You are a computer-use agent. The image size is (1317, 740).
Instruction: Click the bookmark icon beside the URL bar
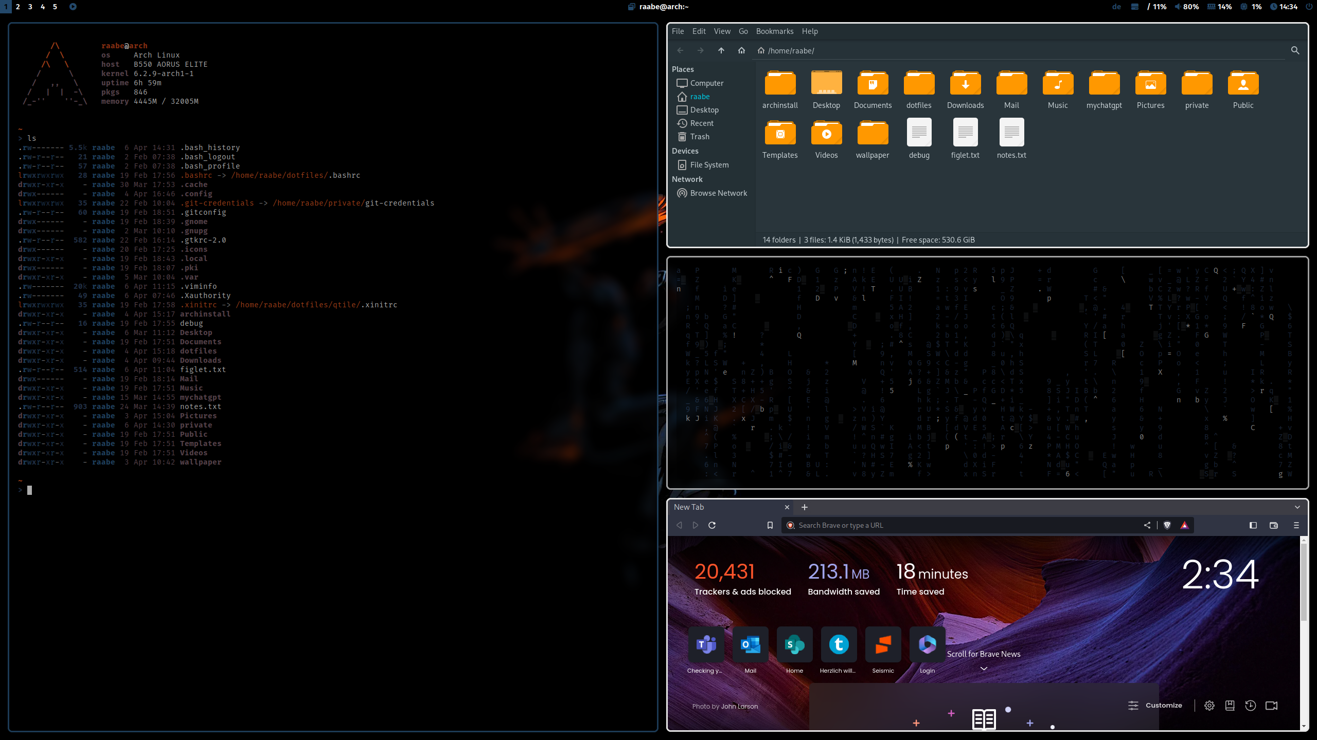770,525
